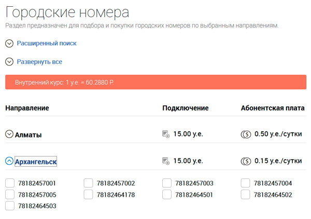Click the connection fee icon for Алматы
The height and width of the screenshot is (219, 311).
[x=166, y=134]
